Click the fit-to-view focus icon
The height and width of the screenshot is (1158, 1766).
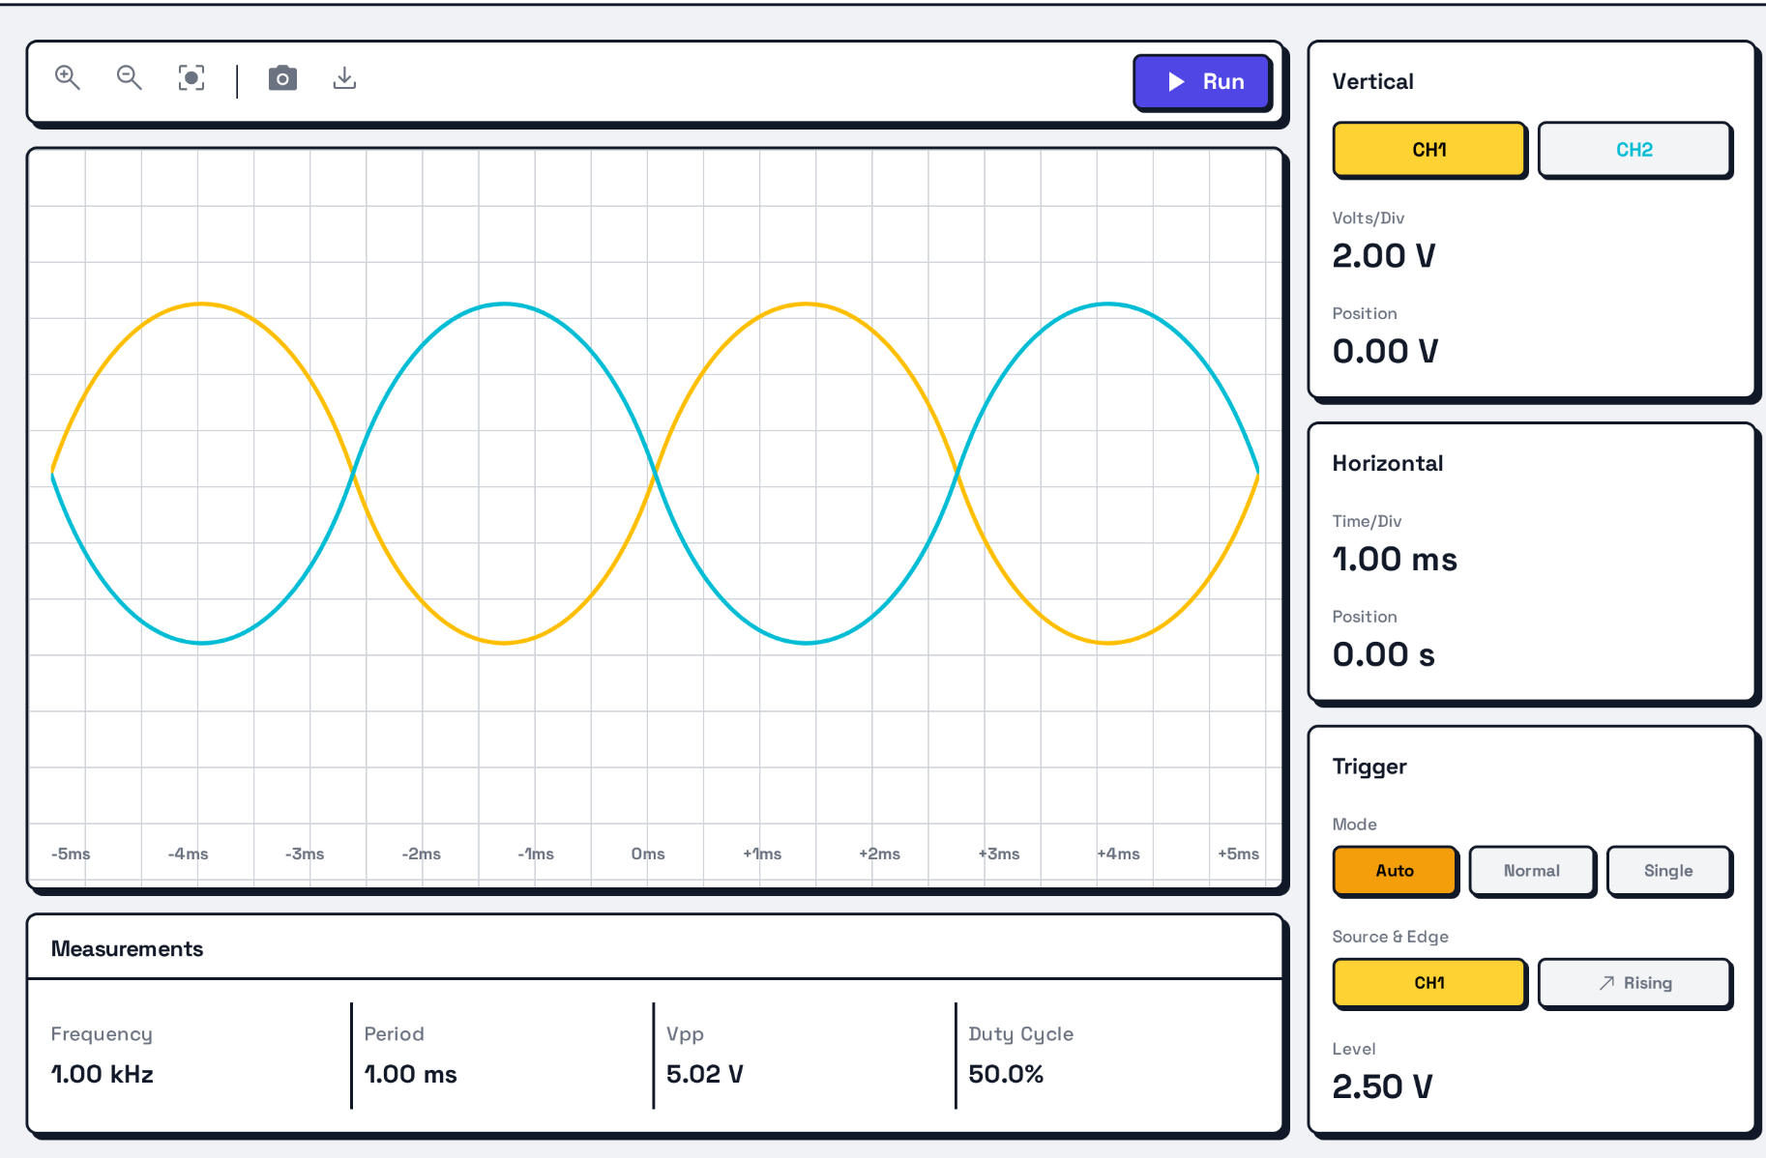191,78
